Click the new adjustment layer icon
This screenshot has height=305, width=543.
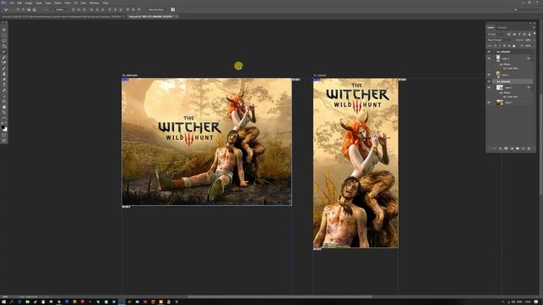512,148
